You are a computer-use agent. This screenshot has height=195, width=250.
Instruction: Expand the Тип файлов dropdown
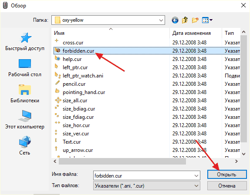147,186
